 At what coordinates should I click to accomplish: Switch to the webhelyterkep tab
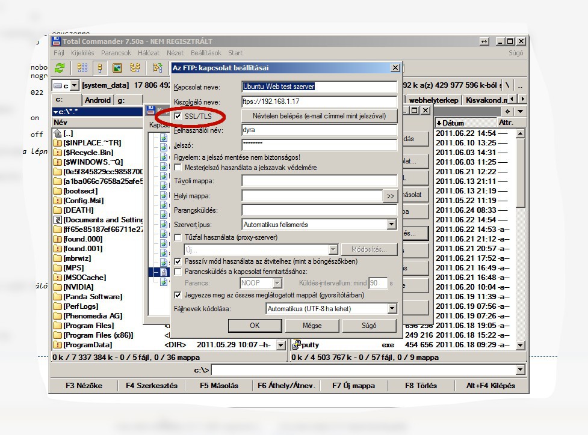[x=433, y=100]
